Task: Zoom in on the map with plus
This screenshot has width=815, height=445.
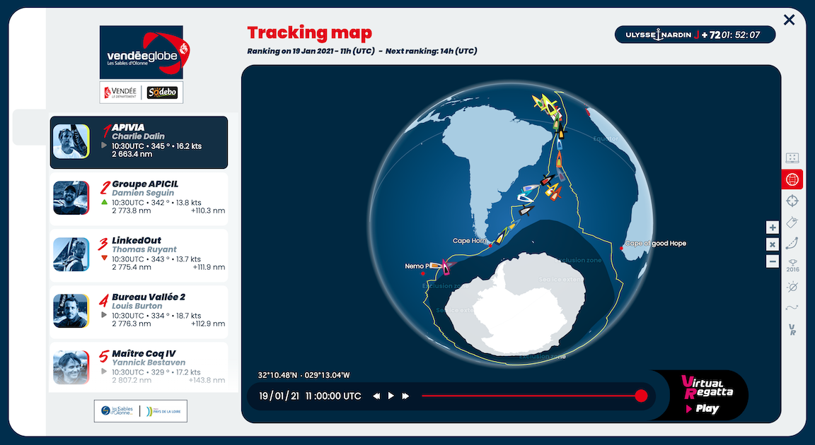Action: 773,227
